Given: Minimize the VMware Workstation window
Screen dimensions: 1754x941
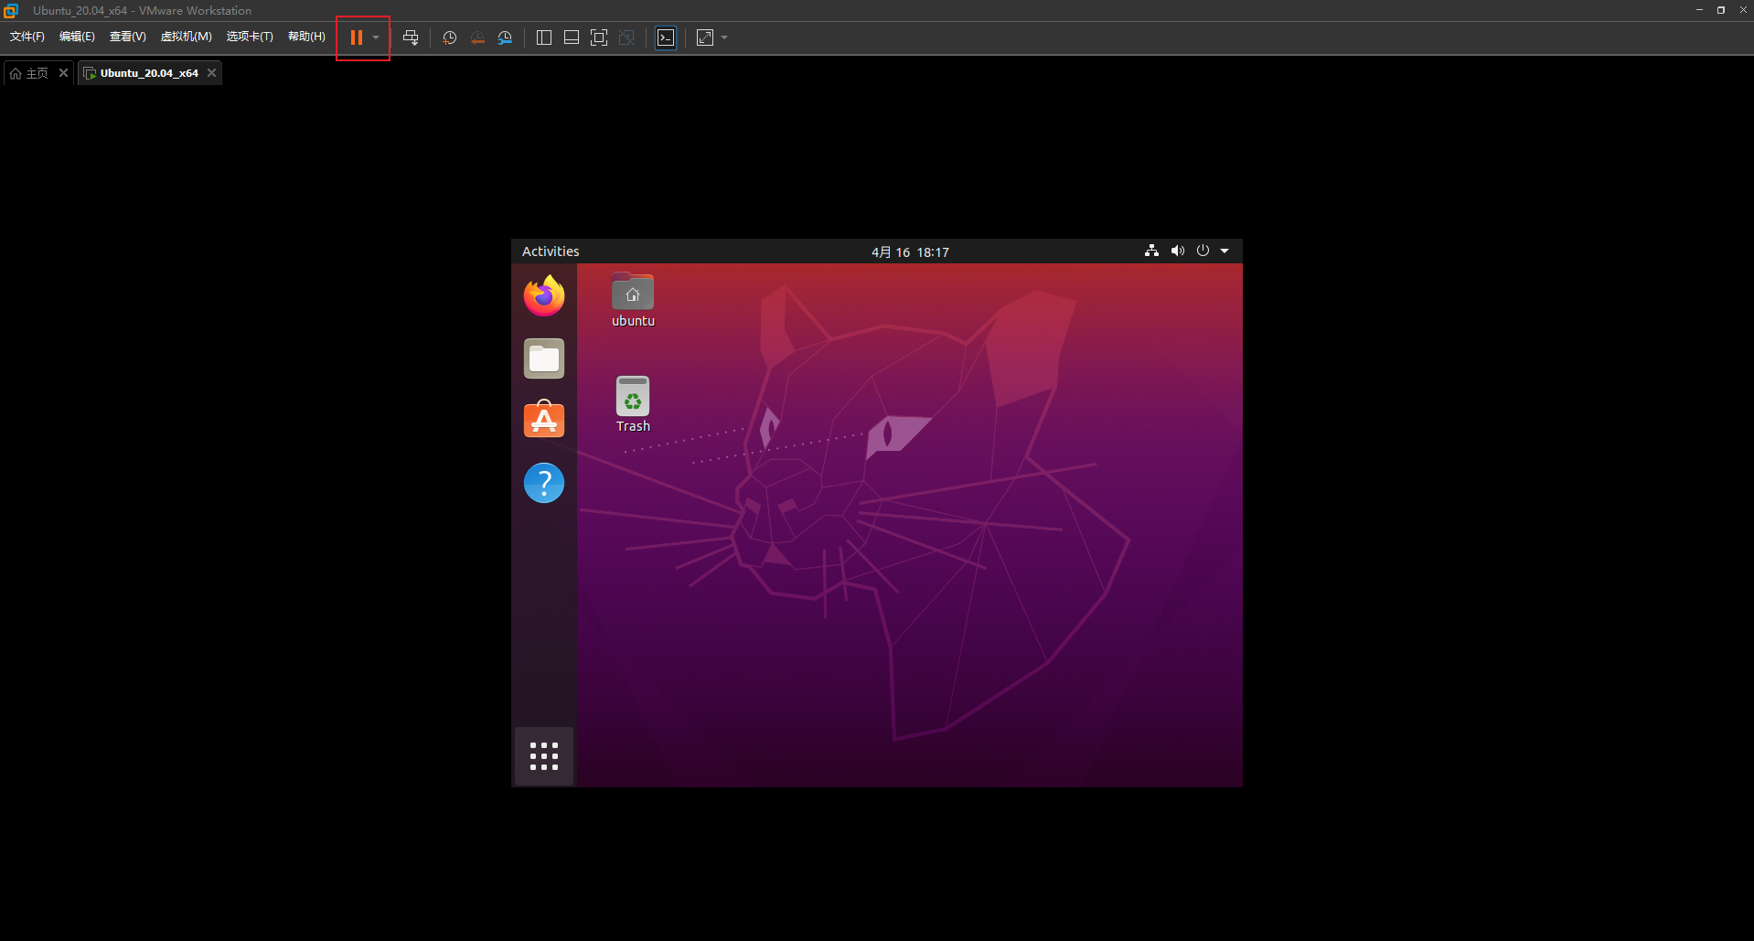Looking at the screenshot, I should (1699, 10).
